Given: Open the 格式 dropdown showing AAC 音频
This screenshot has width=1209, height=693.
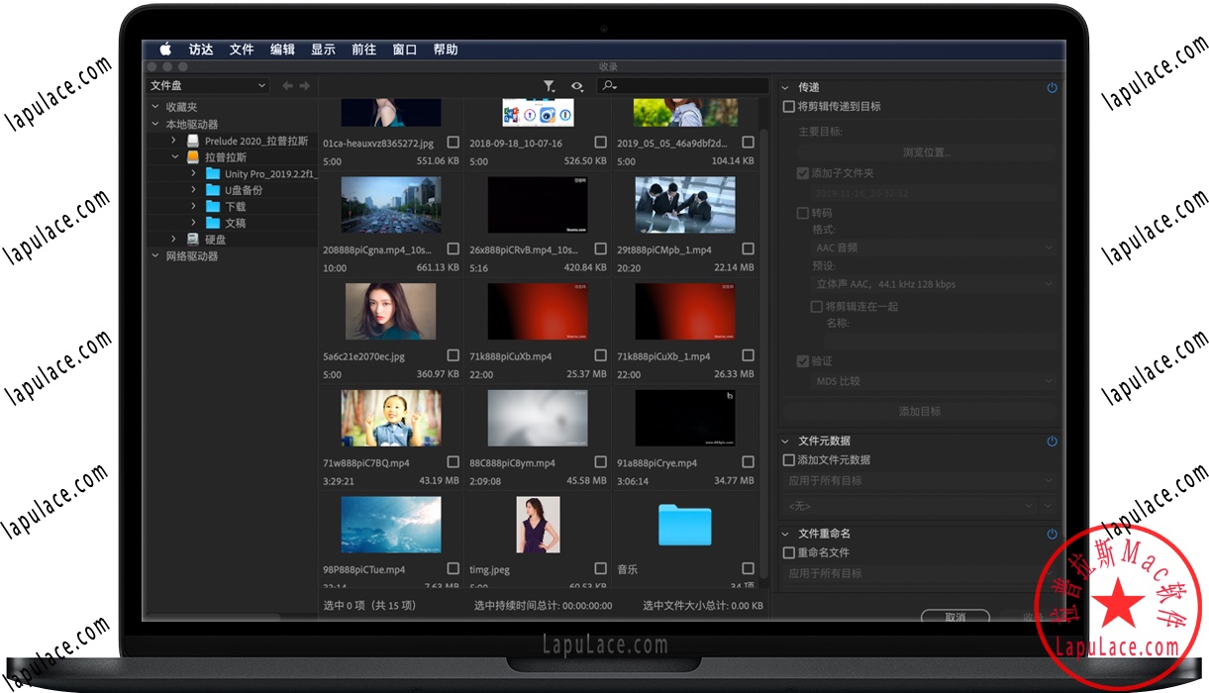Looking at the screenshot, I should (929, 246).
